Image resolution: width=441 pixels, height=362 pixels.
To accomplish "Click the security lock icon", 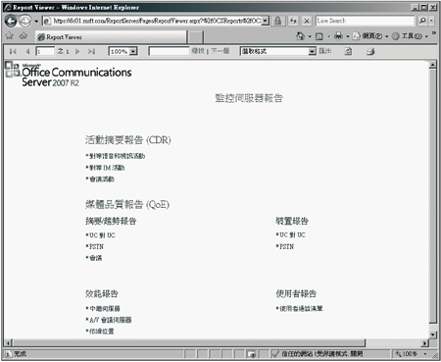I will tap(278, 21).
